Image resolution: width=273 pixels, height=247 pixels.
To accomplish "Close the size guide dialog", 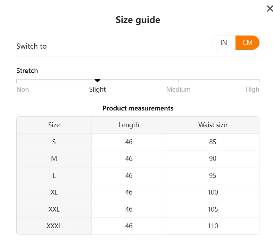I will coord(270,9).
